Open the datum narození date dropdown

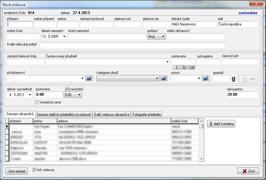pyautogui.click(x=65, y=36)
